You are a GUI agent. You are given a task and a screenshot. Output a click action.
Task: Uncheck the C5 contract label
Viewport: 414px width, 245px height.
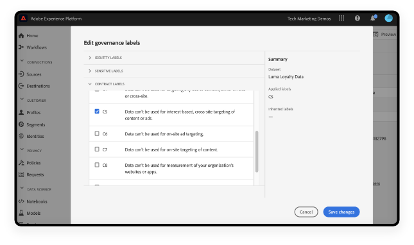point(97,112)
